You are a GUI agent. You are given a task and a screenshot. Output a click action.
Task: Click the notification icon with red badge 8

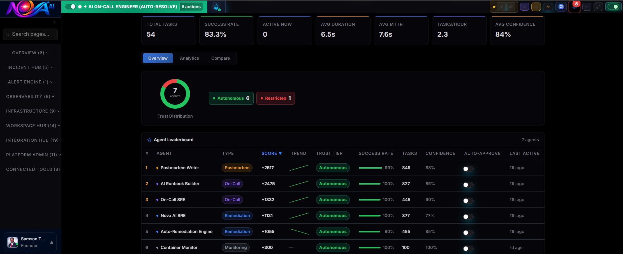[x=575, y=8]
